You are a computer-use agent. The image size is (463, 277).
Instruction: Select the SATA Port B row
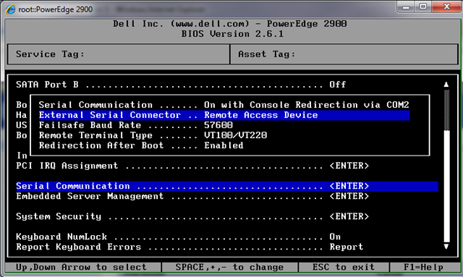(x=181, y=85)
